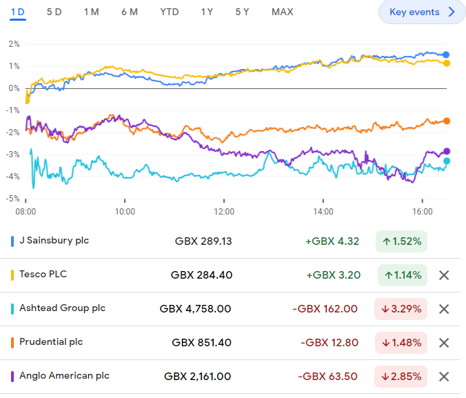Click Anglo American purple color marker
The width and height of the screenshot is (466, 398).
point(12,377)
